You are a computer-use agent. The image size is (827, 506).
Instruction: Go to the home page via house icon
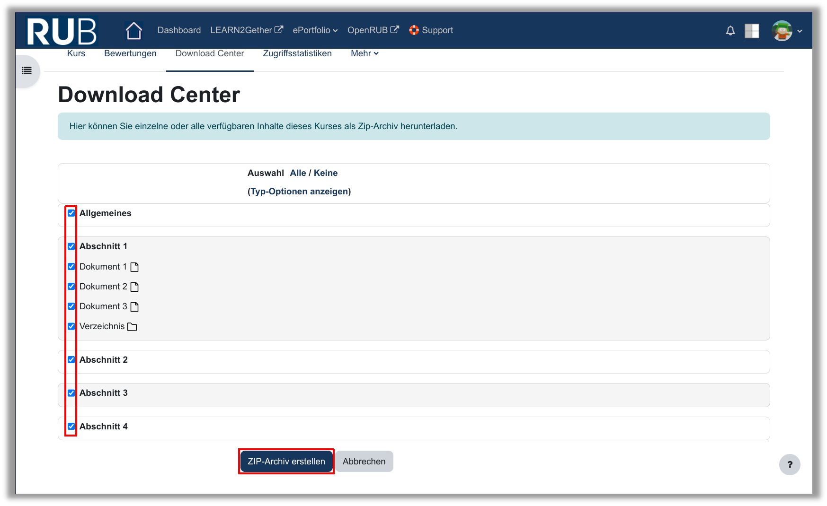(x=134, y=31)
